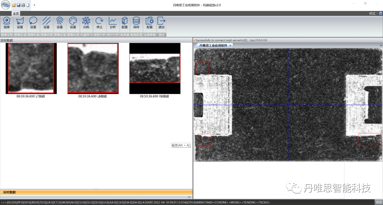This screenshot has width=383, height=205.
Task: Open the polygon-shaped region 设置 button
Action: [x=20, y=23]
